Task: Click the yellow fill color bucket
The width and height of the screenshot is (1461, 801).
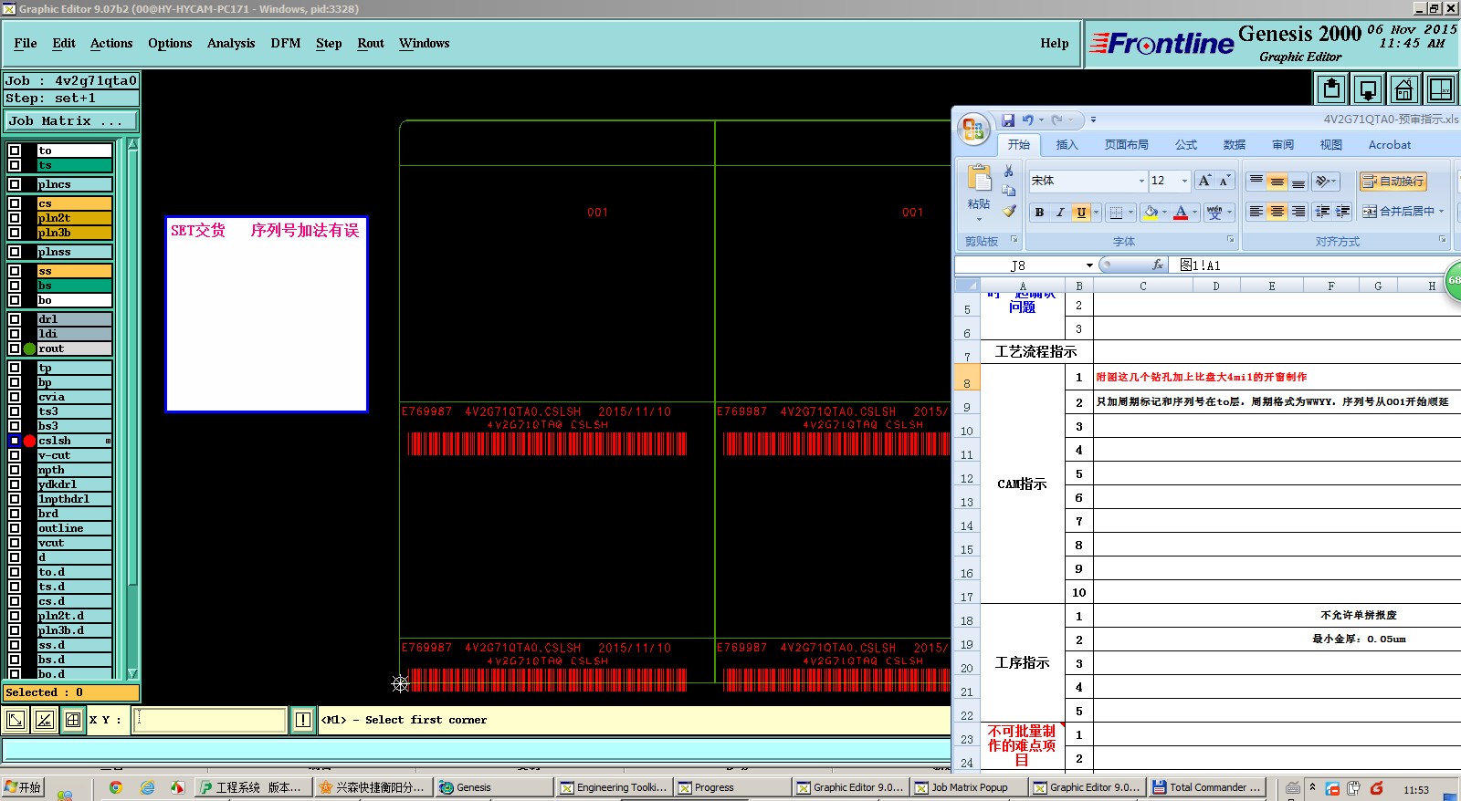Action: pos(1151,213)
